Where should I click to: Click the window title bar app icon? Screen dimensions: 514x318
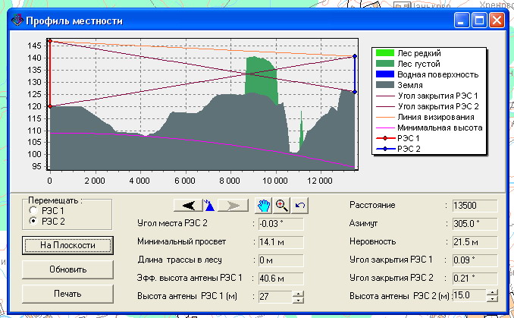coord(16,21)
